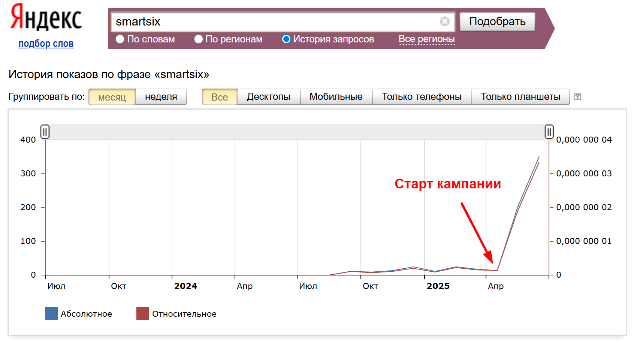
Task: Click the gray chart range selector bar
Action: click(x=297, y=132)
